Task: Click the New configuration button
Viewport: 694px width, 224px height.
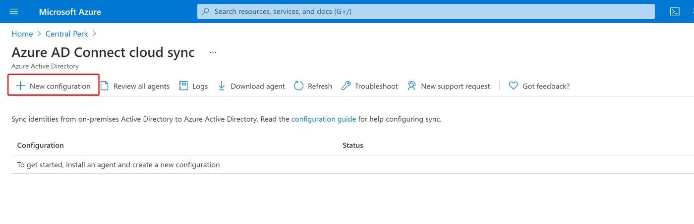Action: (x=54, y=86)
